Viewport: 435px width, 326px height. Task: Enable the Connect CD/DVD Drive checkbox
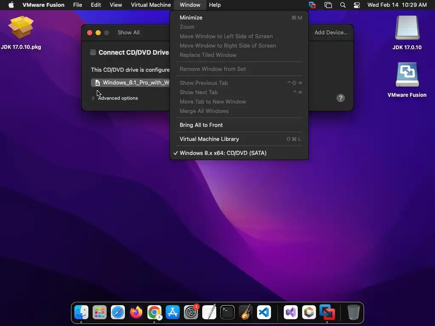(x=93, y=52)
